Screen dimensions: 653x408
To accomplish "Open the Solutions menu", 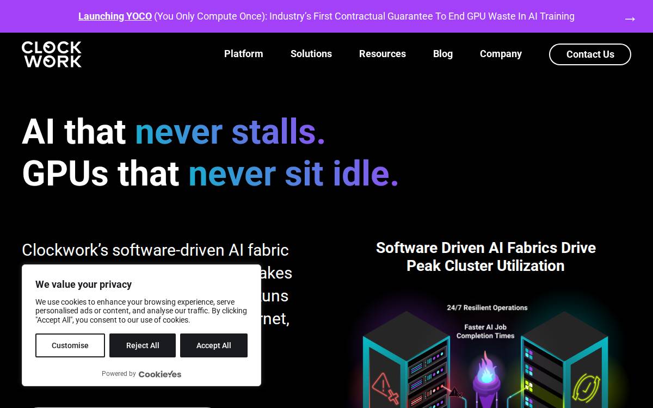I will [311, 54].
